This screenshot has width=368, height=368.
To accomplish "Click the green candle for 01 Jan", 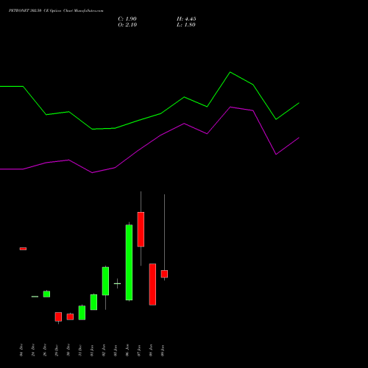I will coord(93,302).
